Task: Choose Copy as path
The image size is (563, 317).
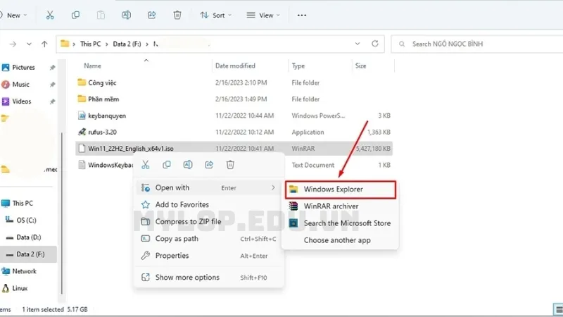Action: [208, 239]
